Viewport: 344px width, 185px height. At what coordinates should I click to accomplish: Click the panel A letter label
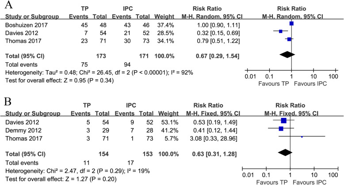[9, 7]
